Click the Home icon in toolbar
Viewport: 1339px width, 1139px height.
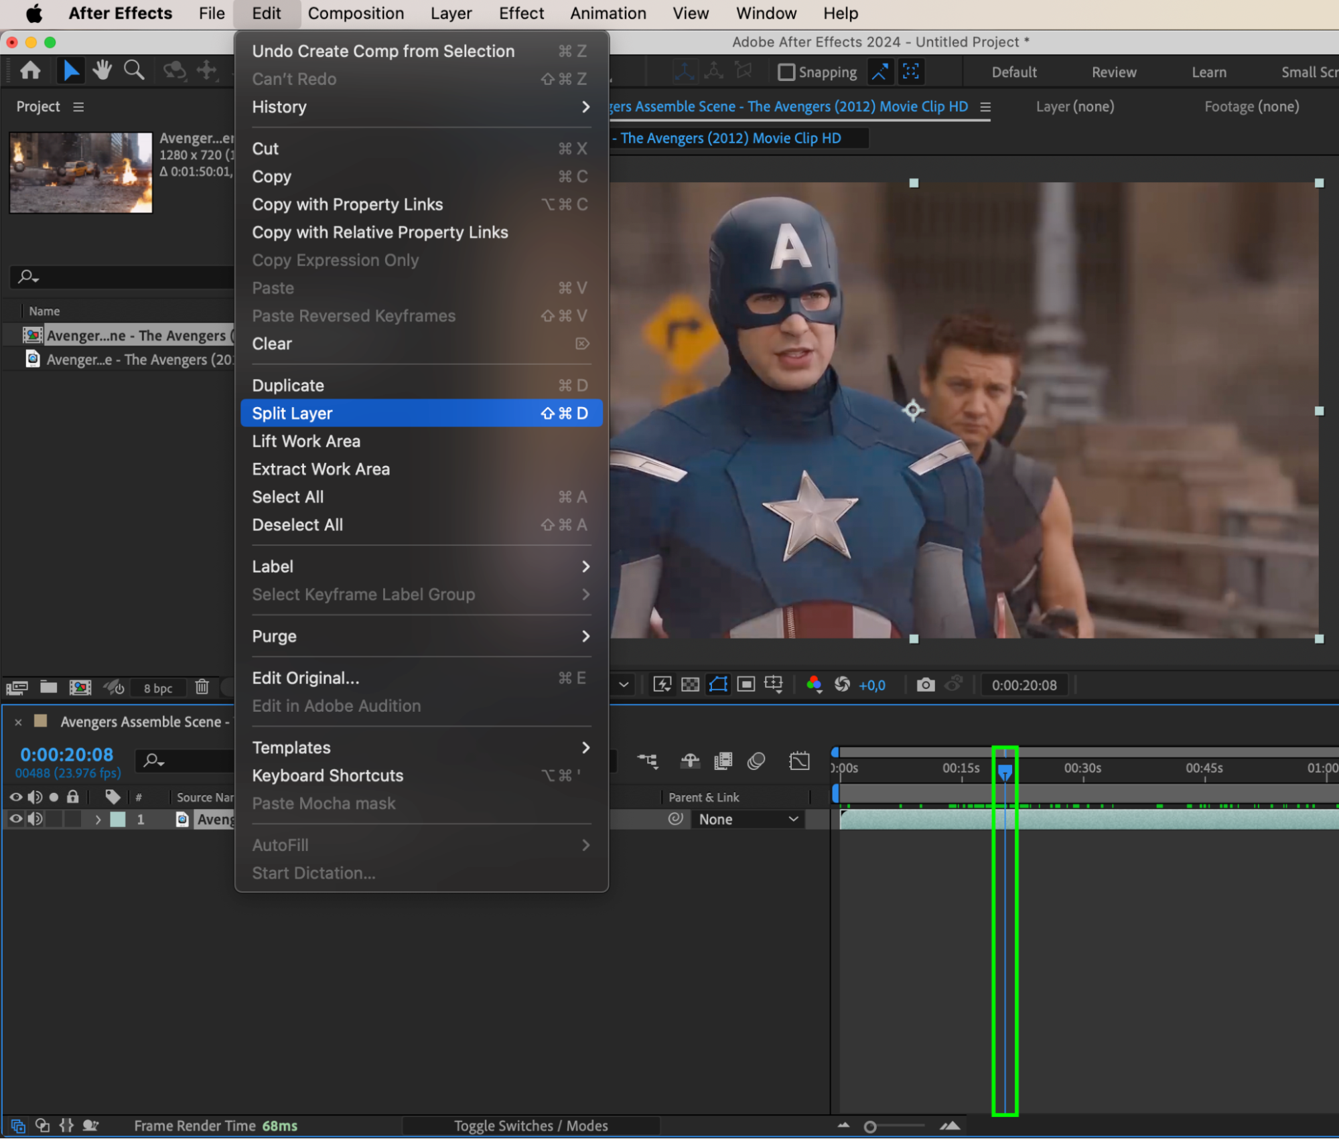(30, 70)
